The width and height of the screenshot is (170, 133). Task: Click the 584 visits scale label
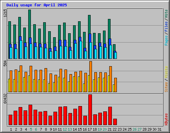click(5, 63)
